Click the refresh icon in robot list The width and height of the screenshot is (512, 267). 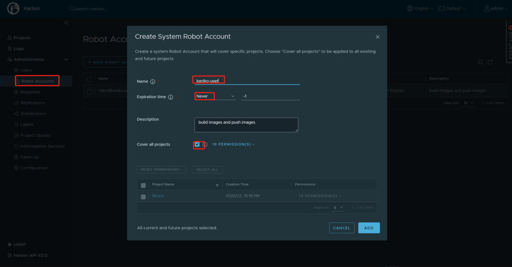(x=490, y=62)
